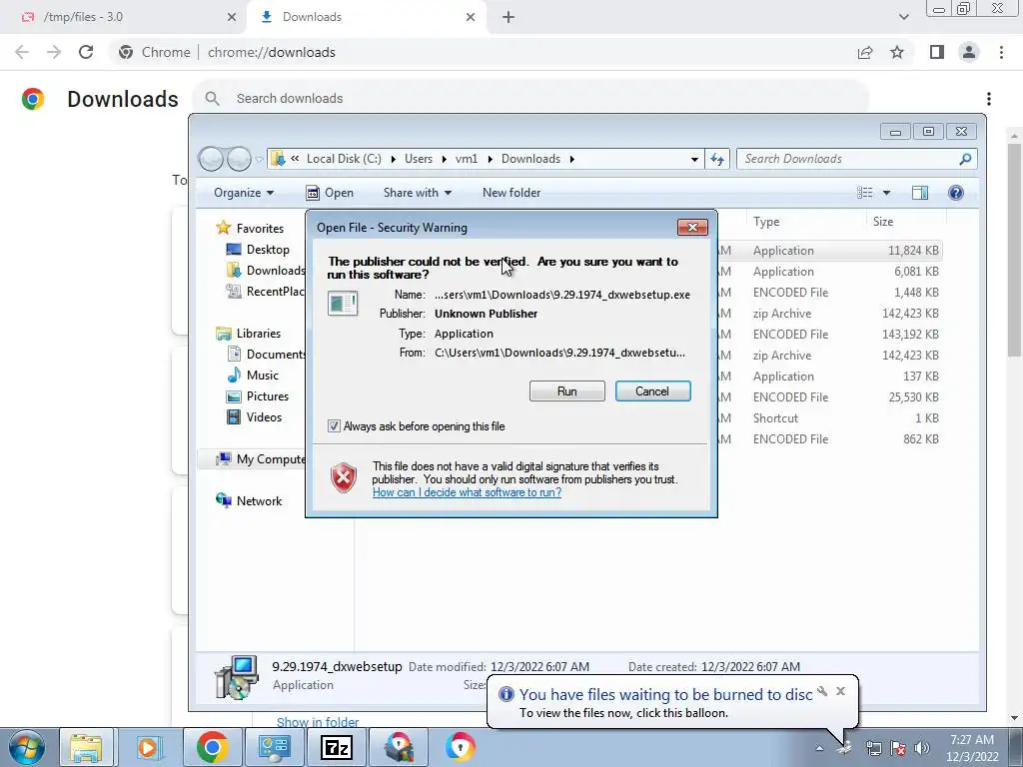Reload the Chrome page
The height and width of the screenshot is (767, 1023).
tap(86, 52)
